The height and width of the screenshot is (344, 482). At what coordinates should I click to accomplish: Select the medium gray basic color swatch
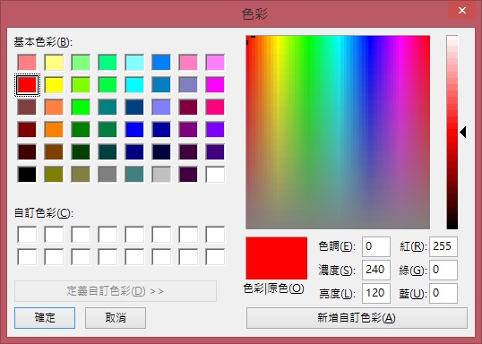[x=108, y=175]
